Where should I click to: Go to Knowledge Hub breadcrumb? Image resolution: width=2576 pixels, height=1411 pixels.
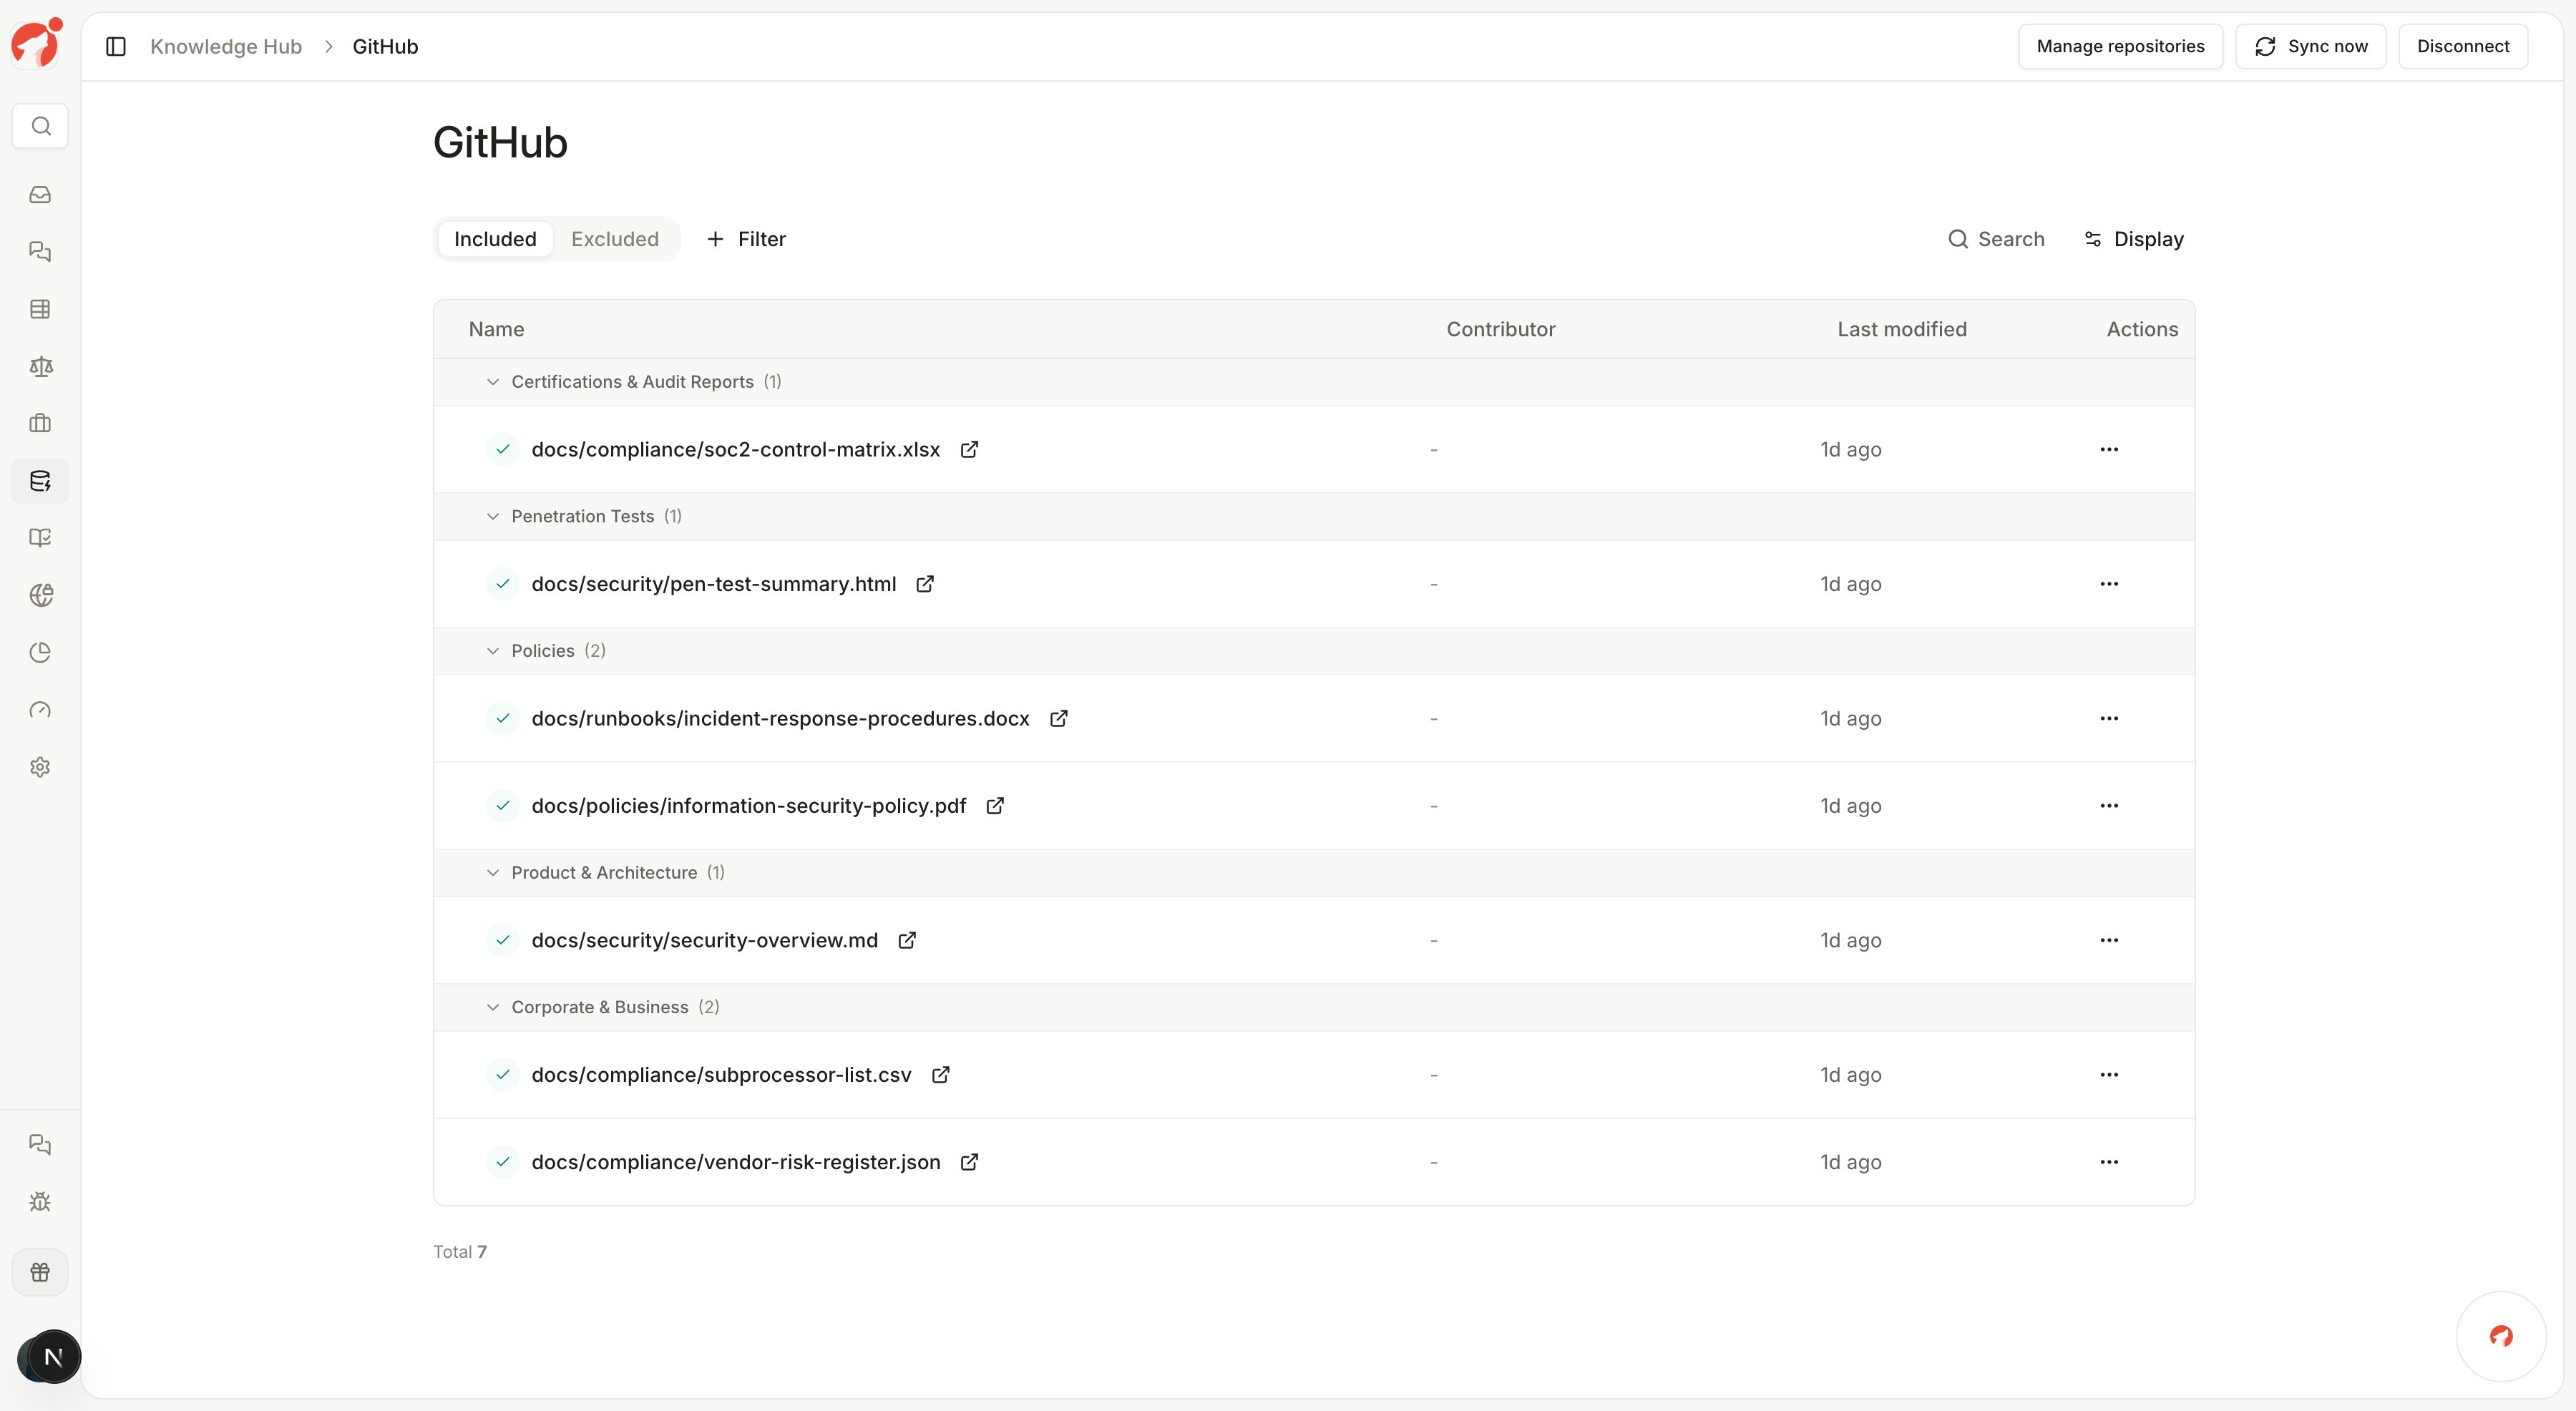(x=226, y=46)
